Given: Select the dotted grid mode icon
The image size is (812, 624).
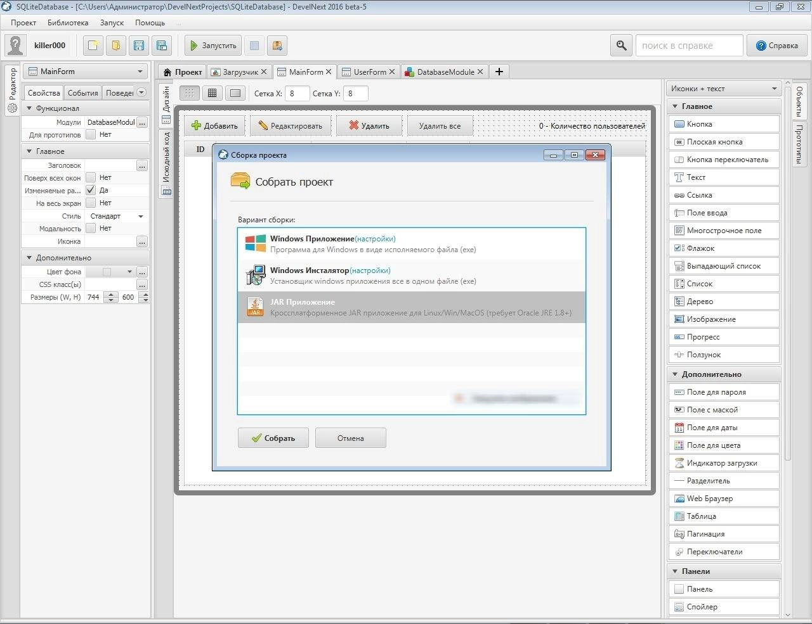Looking at the screenshot, I should point(189,93).
